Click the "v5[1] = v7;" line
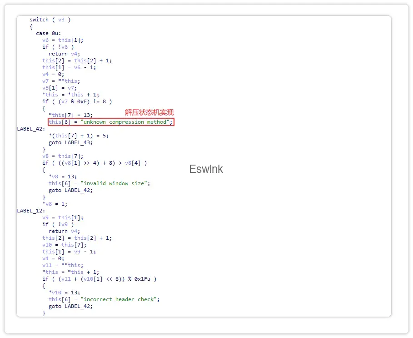Screen dimensions: 413x338 click(x=60, y=88)
